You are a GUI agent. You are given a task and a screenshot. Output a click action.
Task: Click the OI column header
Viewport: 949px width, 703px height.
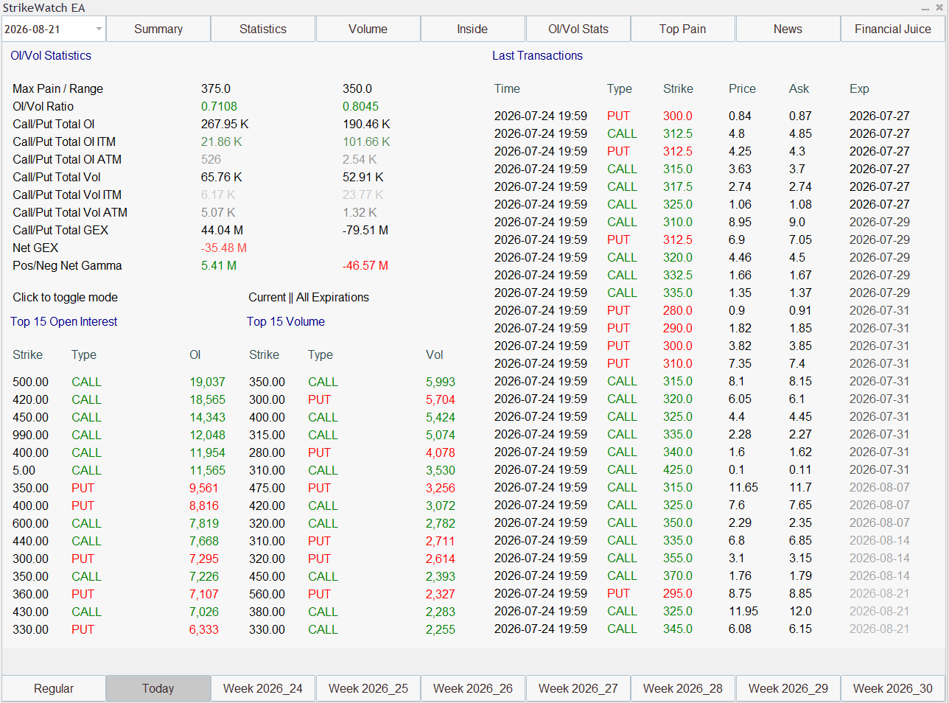point(195,355)
